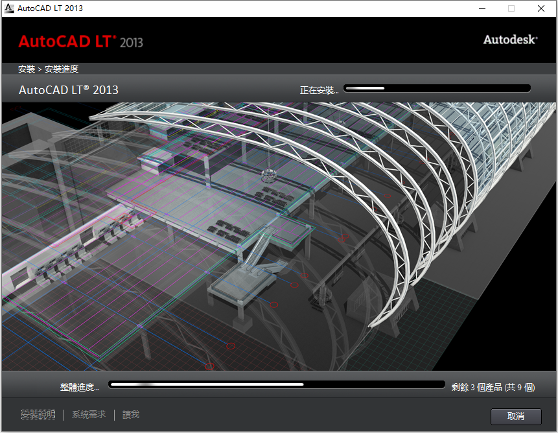Click the 整體進度... label
The image size is (558, 433).
click(79, 387)
